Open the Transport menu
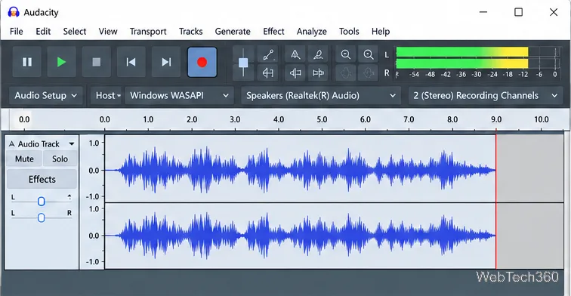Screen dimensions: 571x296 pos(148,32)
